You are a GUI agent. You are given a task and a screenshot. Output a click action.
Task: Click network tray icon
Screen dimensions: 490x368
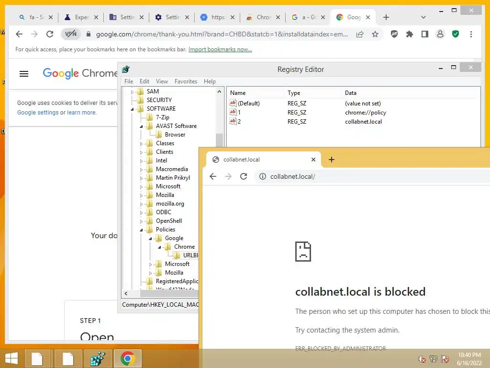(x=434, y=359)
